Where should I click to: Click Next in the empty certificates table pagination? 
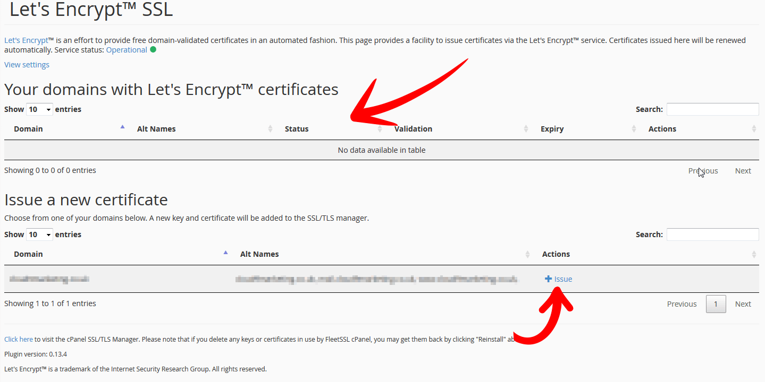pyautogui.click(x=743, y=170)
